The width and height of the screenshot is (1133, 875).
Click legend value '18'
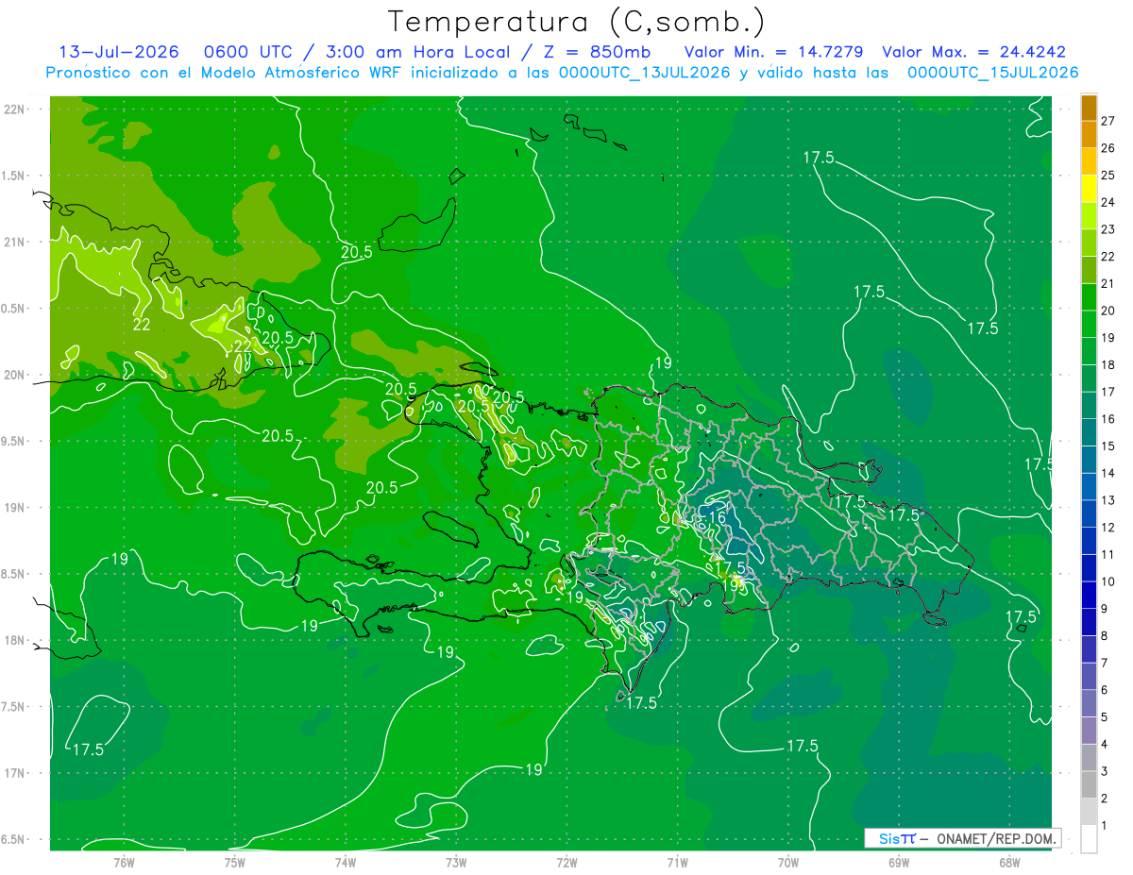[x=1109, y=364]
